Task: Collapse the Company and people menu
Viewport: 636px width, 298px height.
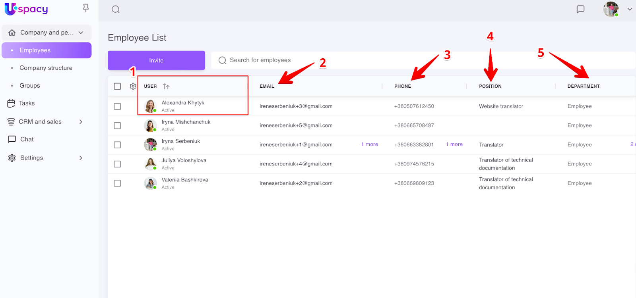Action: (x=81, y=33)
